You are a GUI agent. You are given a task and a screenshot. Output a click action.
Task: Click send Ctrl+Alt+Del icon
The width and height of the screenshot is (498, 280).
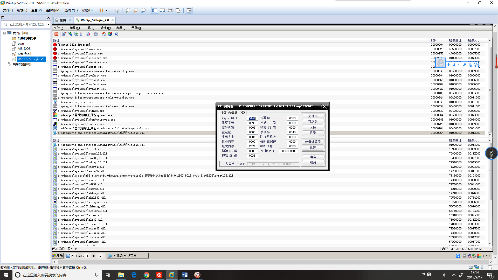coord(117,10)
